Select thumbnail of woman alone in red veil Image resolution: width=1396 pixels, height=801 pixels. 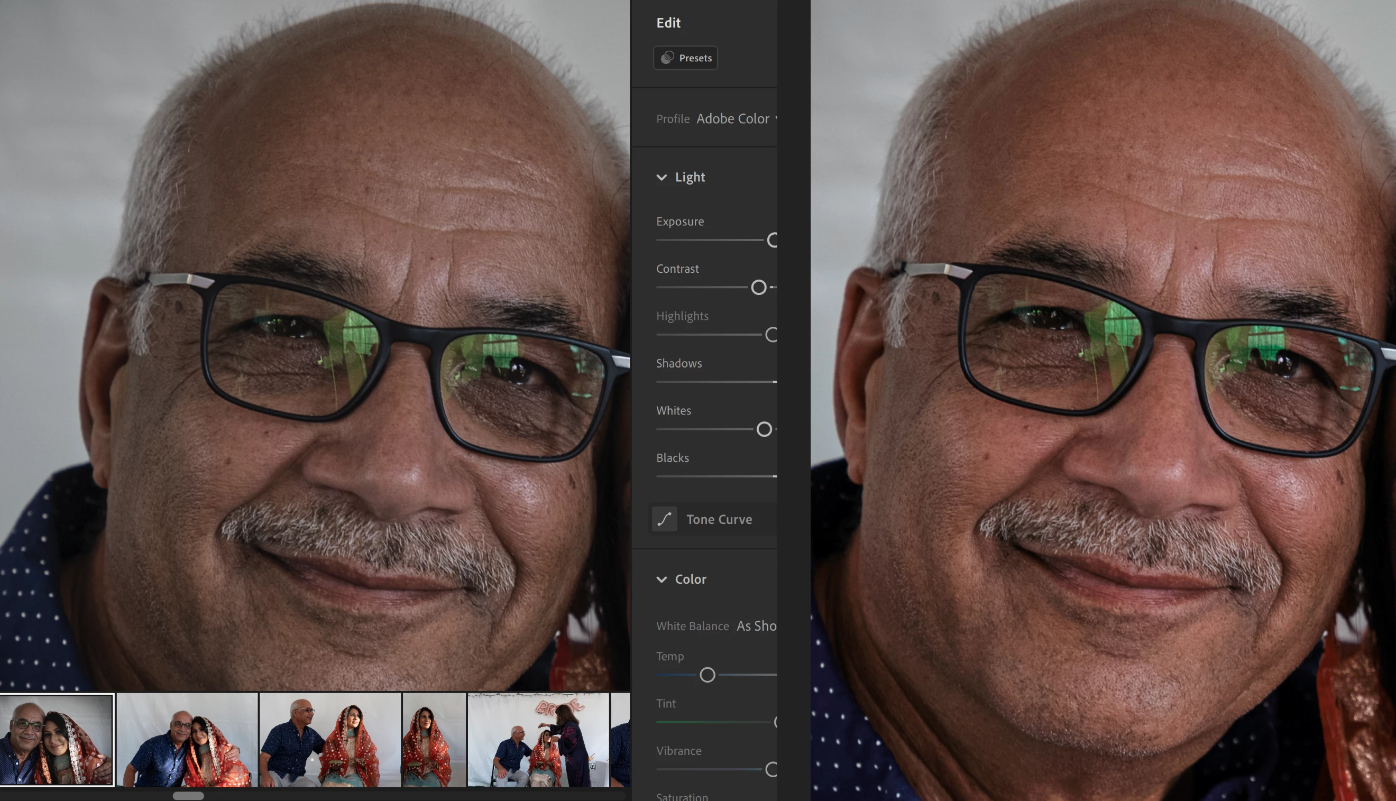(x=434, y=740)
